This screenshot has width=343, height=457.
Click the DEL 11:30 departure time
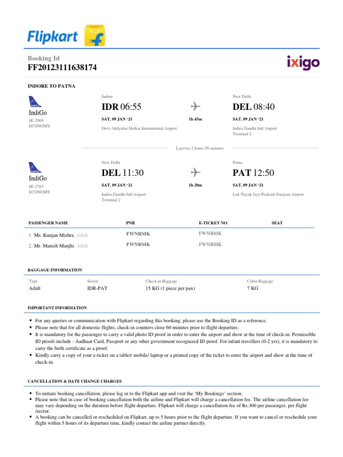point(123,173)
